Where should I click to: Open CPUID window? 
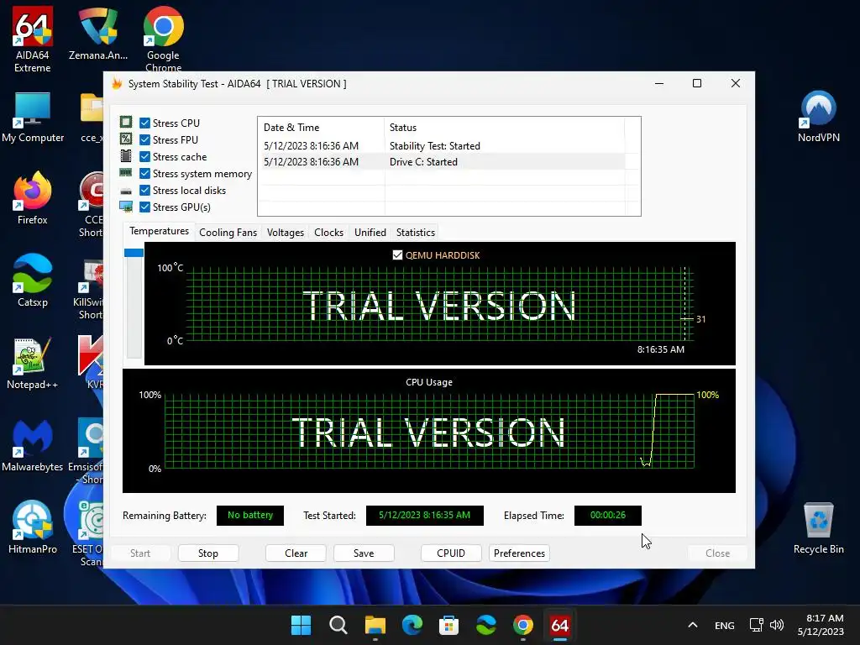pos(451,553)
